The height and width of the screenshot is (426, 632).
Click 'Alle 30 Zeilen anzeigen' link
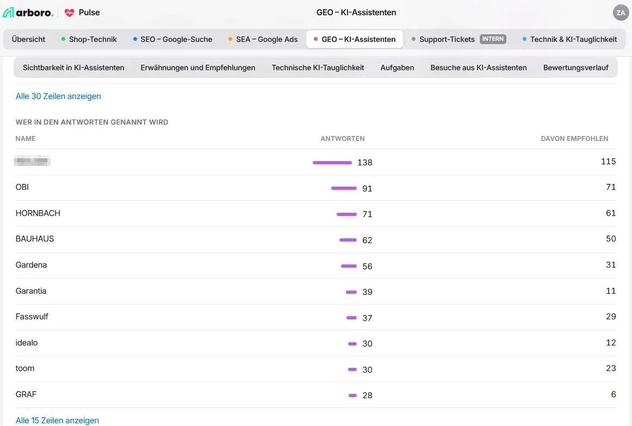tap(58, 96)
